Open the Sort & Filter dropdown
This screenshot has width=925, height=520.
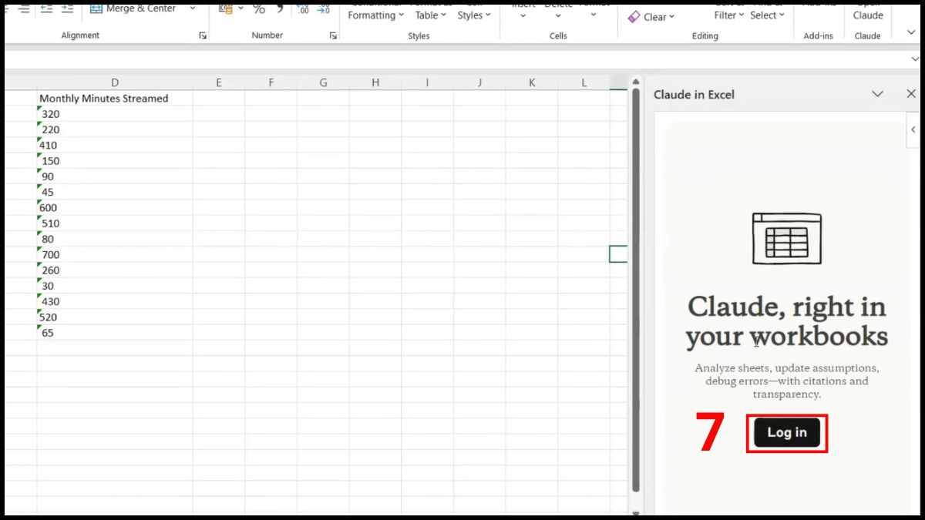tap(728, 12)
